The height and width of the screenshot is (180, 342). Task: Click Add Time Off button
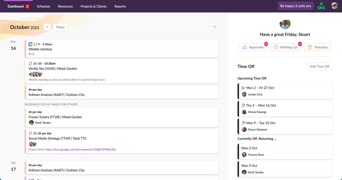tap(320, 66)
